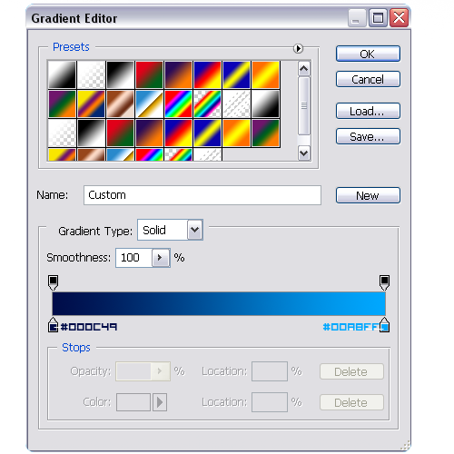Click the presets scrollbar up arrow
This screenshot has width=454, height=454.
(303, 69)
